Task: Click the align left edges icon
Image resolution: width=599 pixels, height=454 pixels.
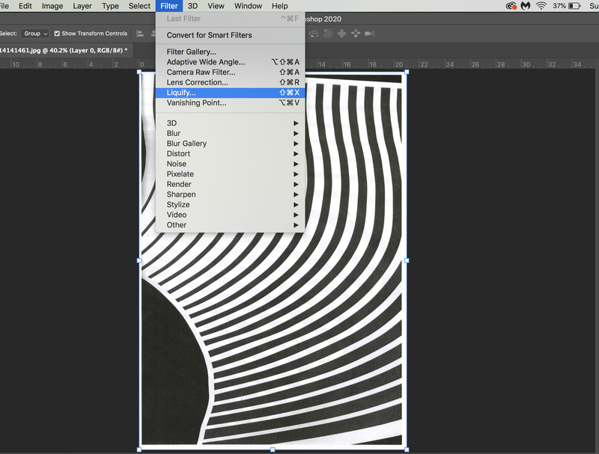Action: coord(140,34)
